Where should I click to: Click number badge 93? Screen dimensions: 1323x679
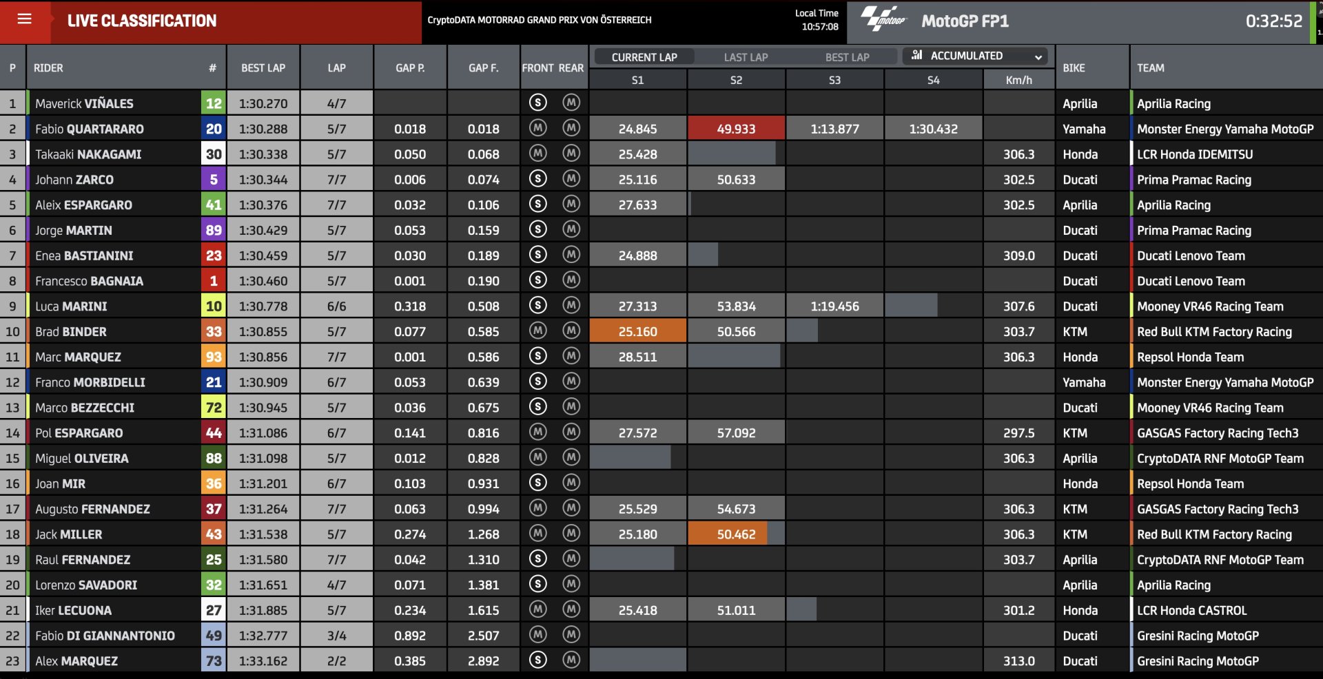[x=214, y=357]
